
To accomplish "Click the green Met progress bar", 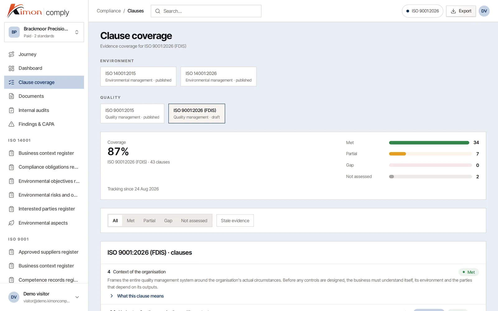I will pyautogui.click(x=429, y=142).
